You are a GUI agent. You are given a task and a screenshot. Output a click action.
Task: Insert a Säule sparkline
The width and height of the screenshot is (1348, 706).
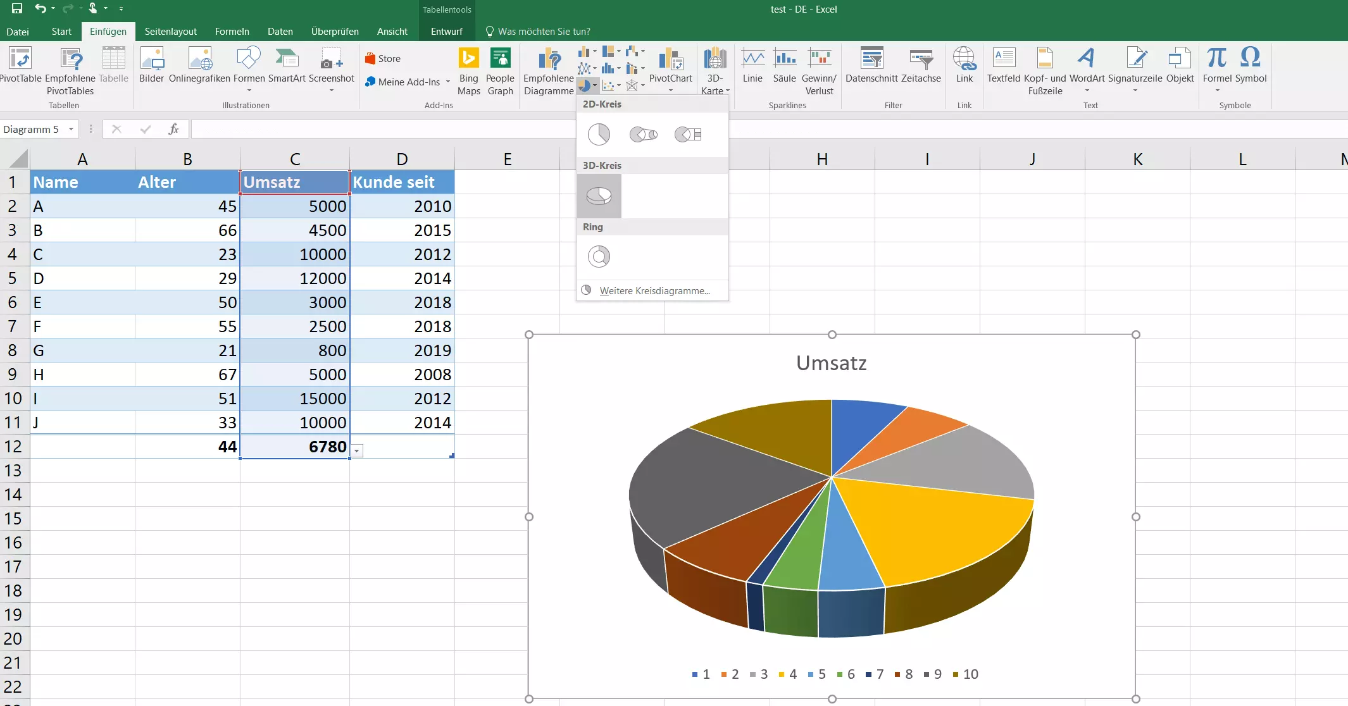tap(785, 65)
